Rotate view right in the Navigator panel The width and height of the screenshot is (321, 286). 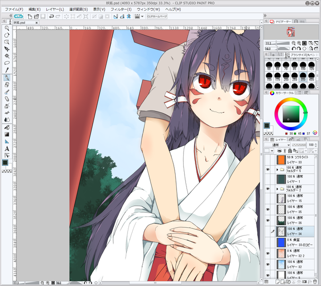pyautogui.click(x=299, y=49)
